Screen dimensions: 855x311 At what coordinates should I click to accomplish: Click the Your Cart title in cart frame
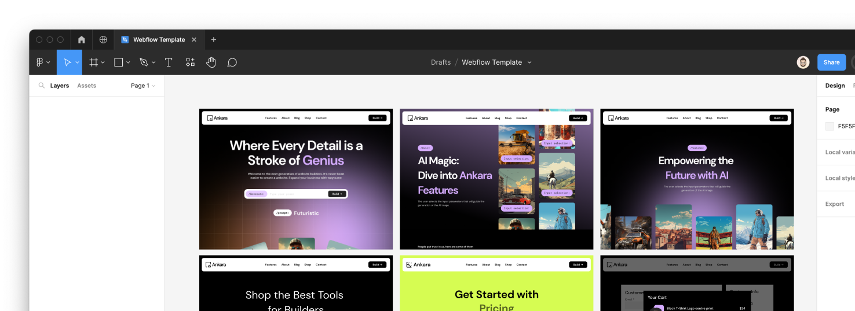[x=657, y=297]
